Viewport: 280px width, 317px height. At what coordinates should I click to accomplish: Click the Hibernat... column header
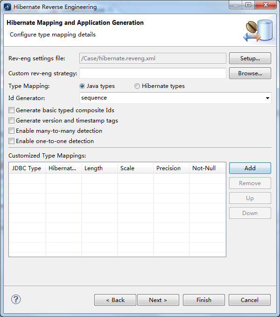point(63,168)
